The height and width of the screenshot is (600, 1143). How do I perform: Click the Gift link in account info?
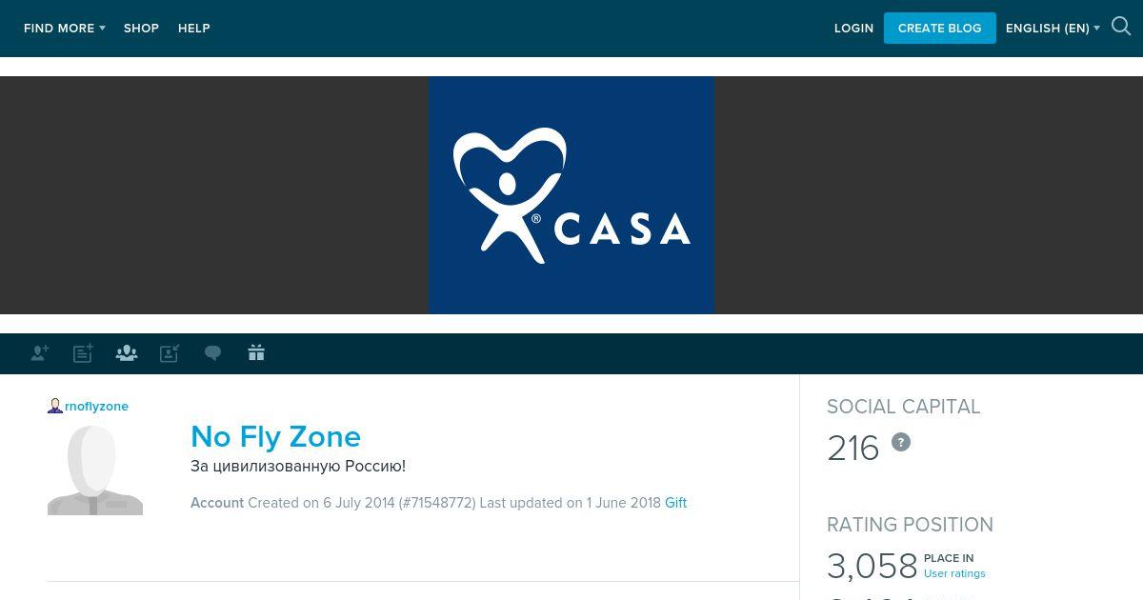pyautogui.click(x=675, y=503)
